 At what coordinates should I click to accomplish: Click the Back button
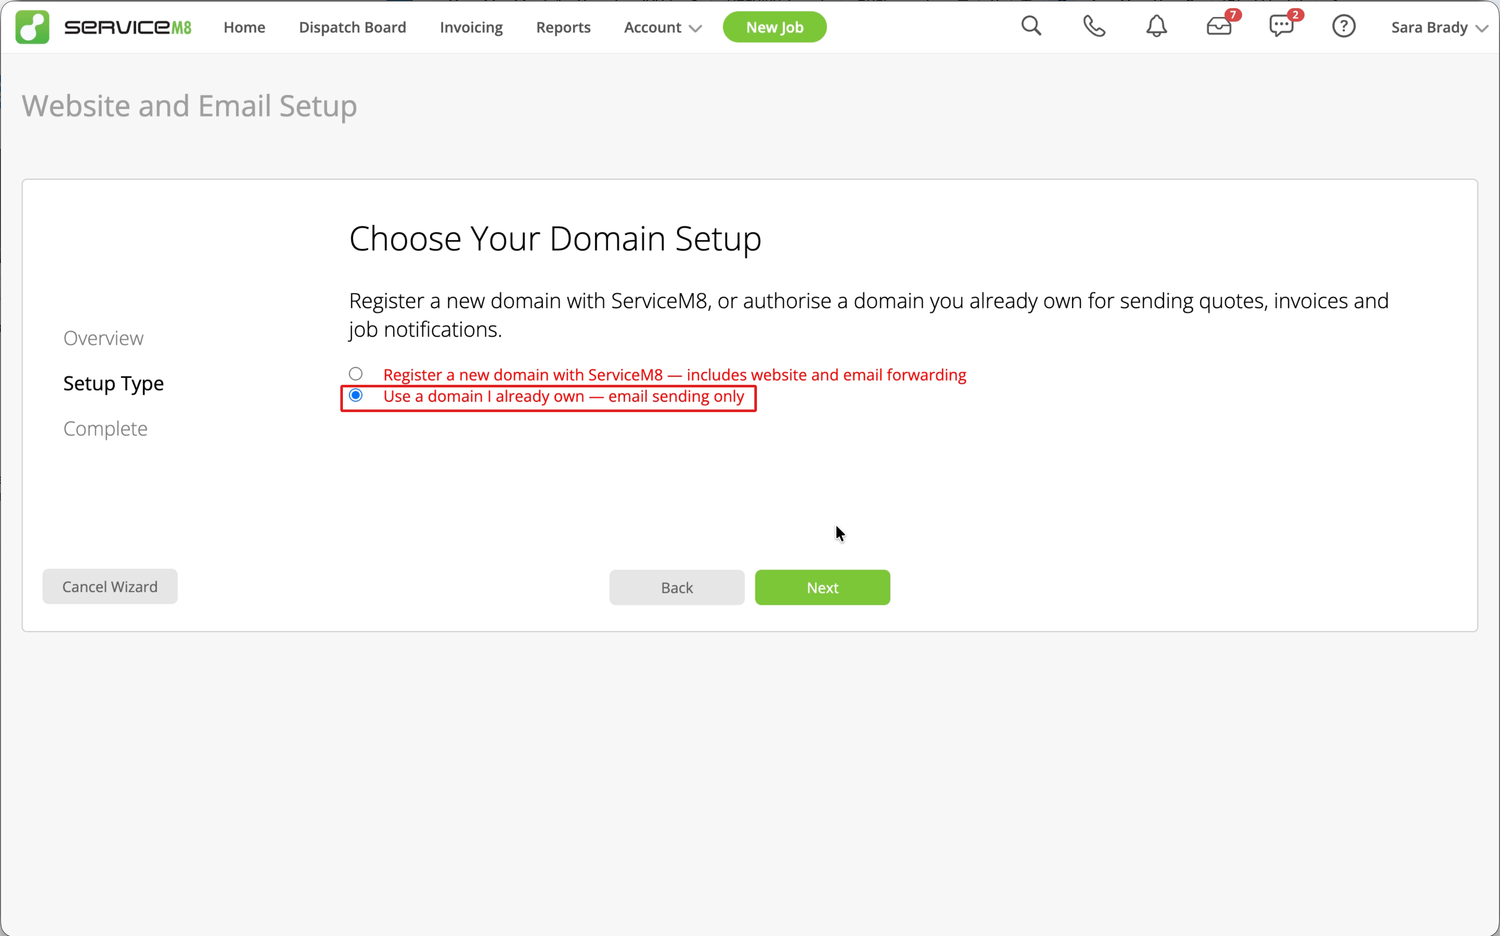677,588
